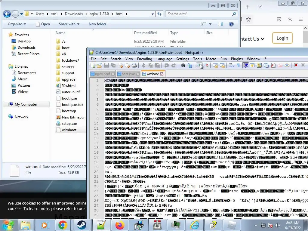This screenshot has height=231, width=308.
Task: Sort files by the Date modified column
Action: coord(145,33)
